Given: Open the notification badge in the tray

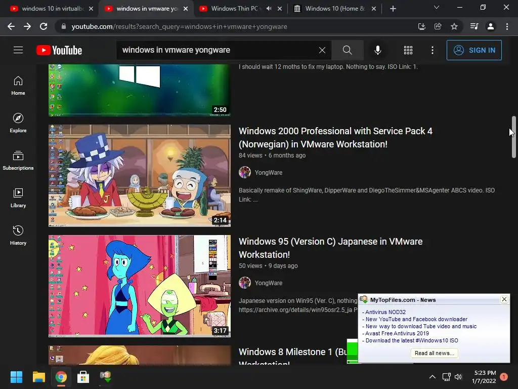Looking at the screenshot, I should point(504,377).
